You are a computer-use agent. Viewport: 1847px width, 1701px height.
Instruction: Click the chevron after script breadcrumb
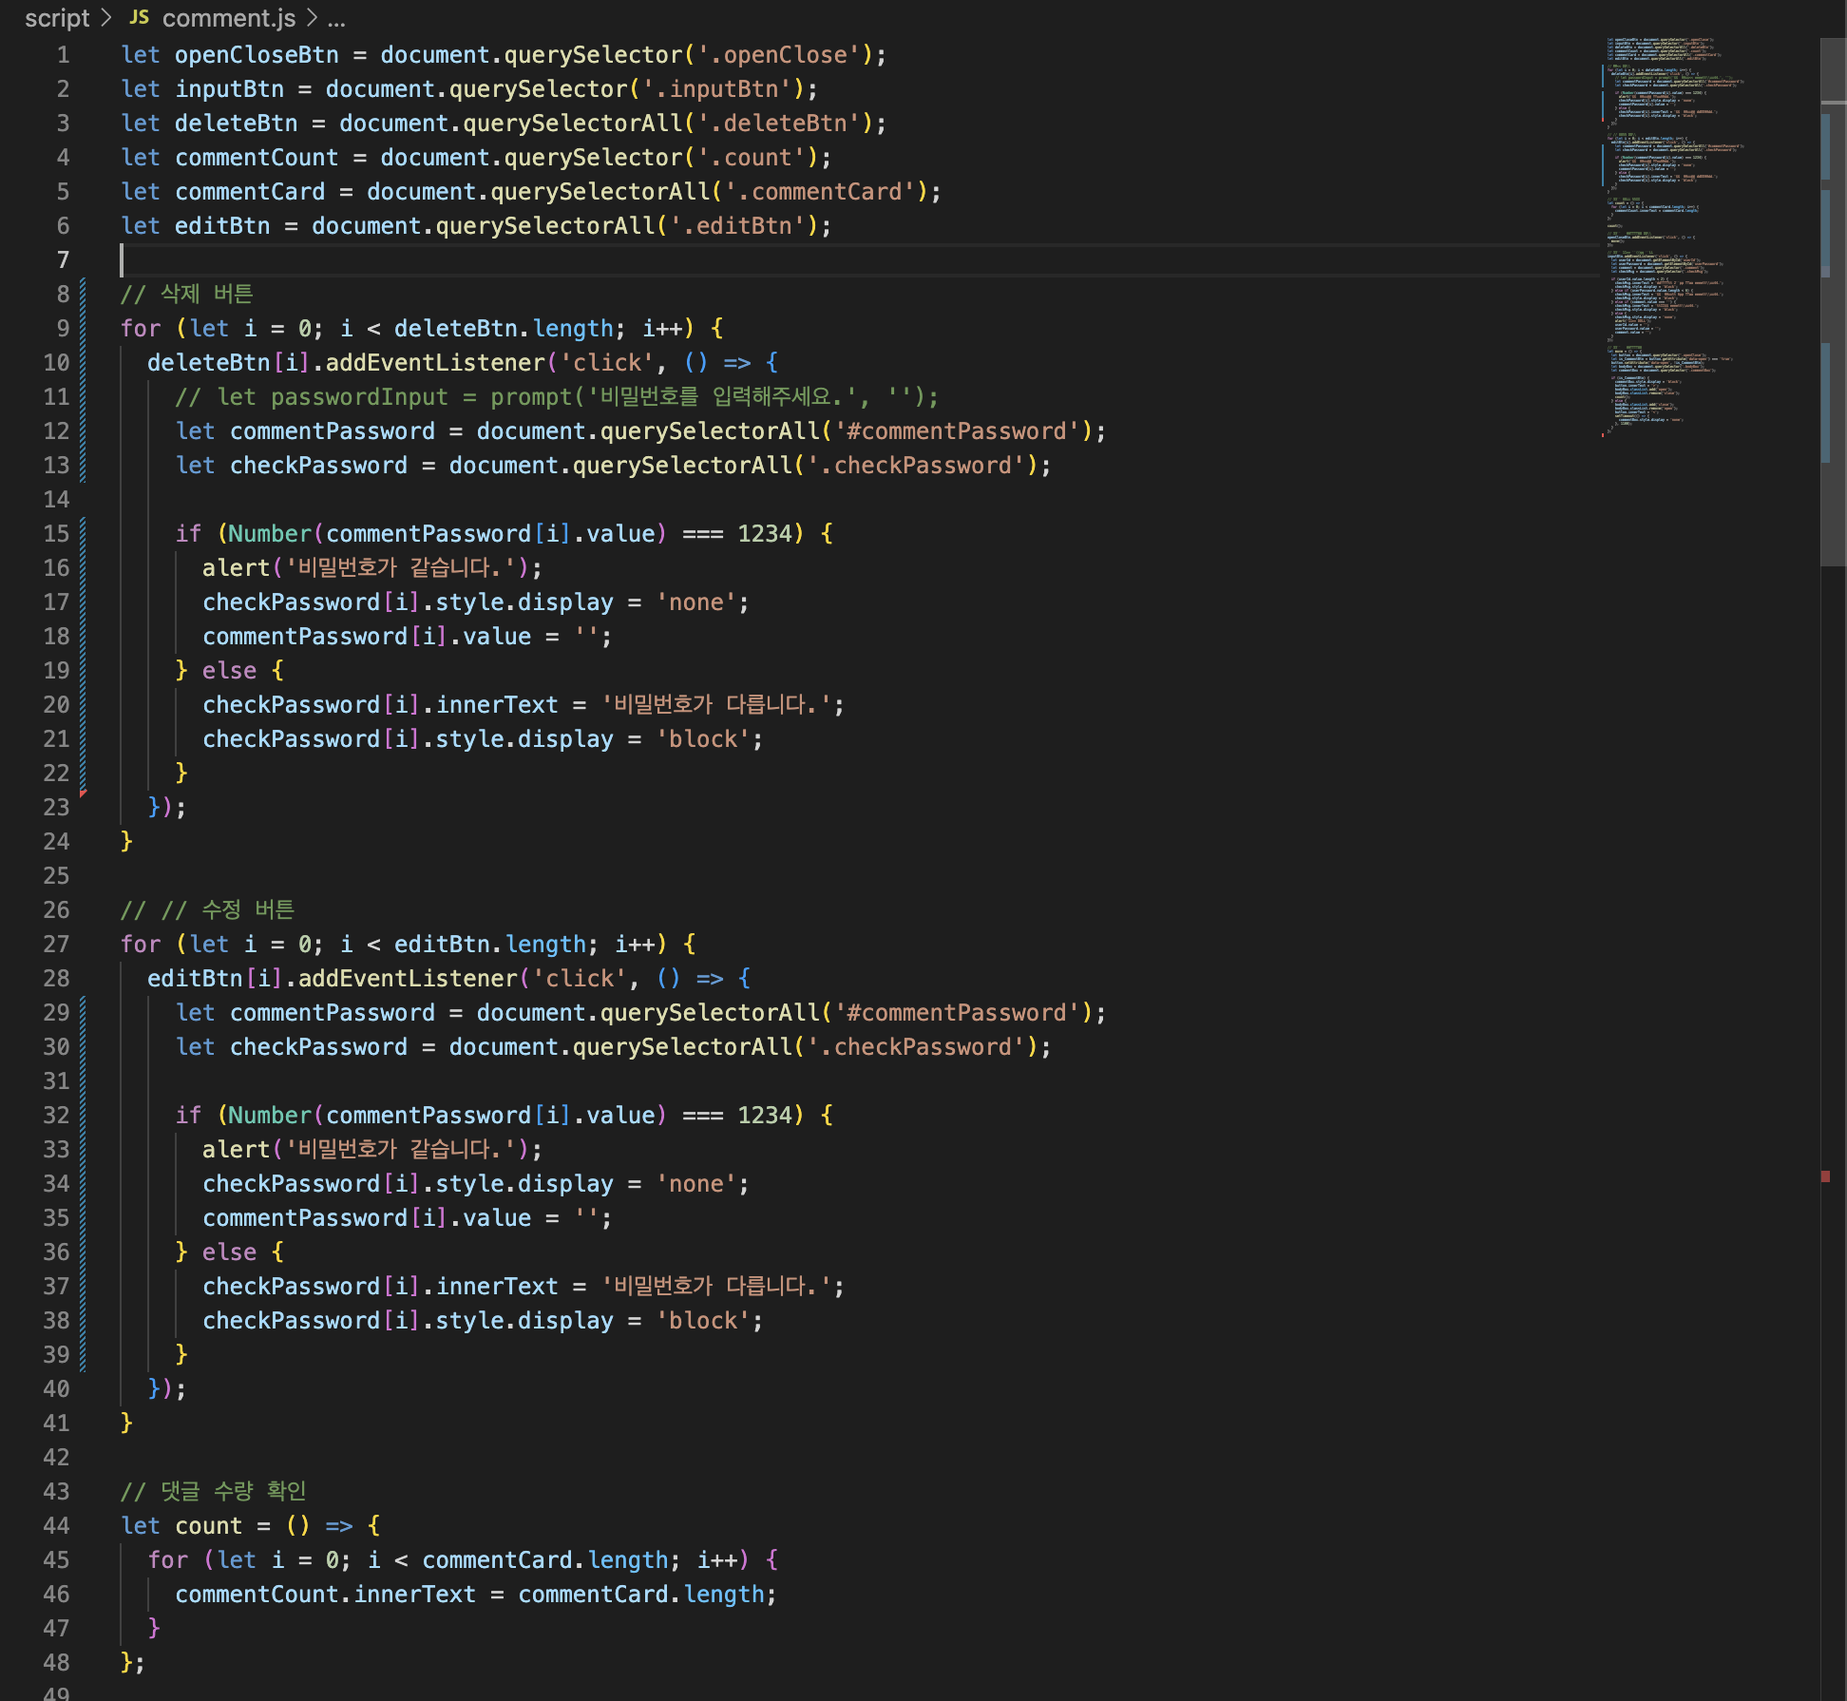pos(105,18)
